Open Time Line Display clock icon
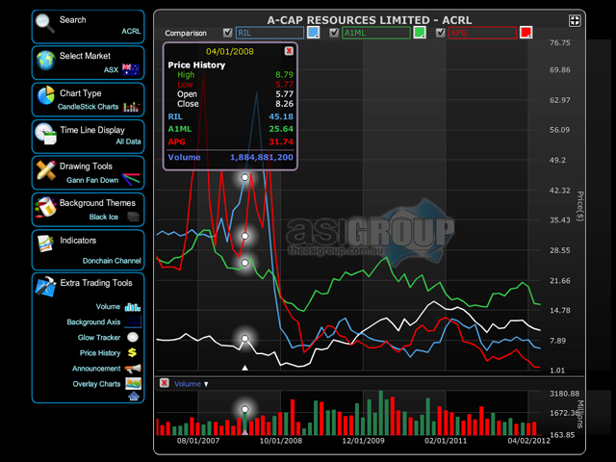Screen dimensions: 616x462 click(45, 134)
